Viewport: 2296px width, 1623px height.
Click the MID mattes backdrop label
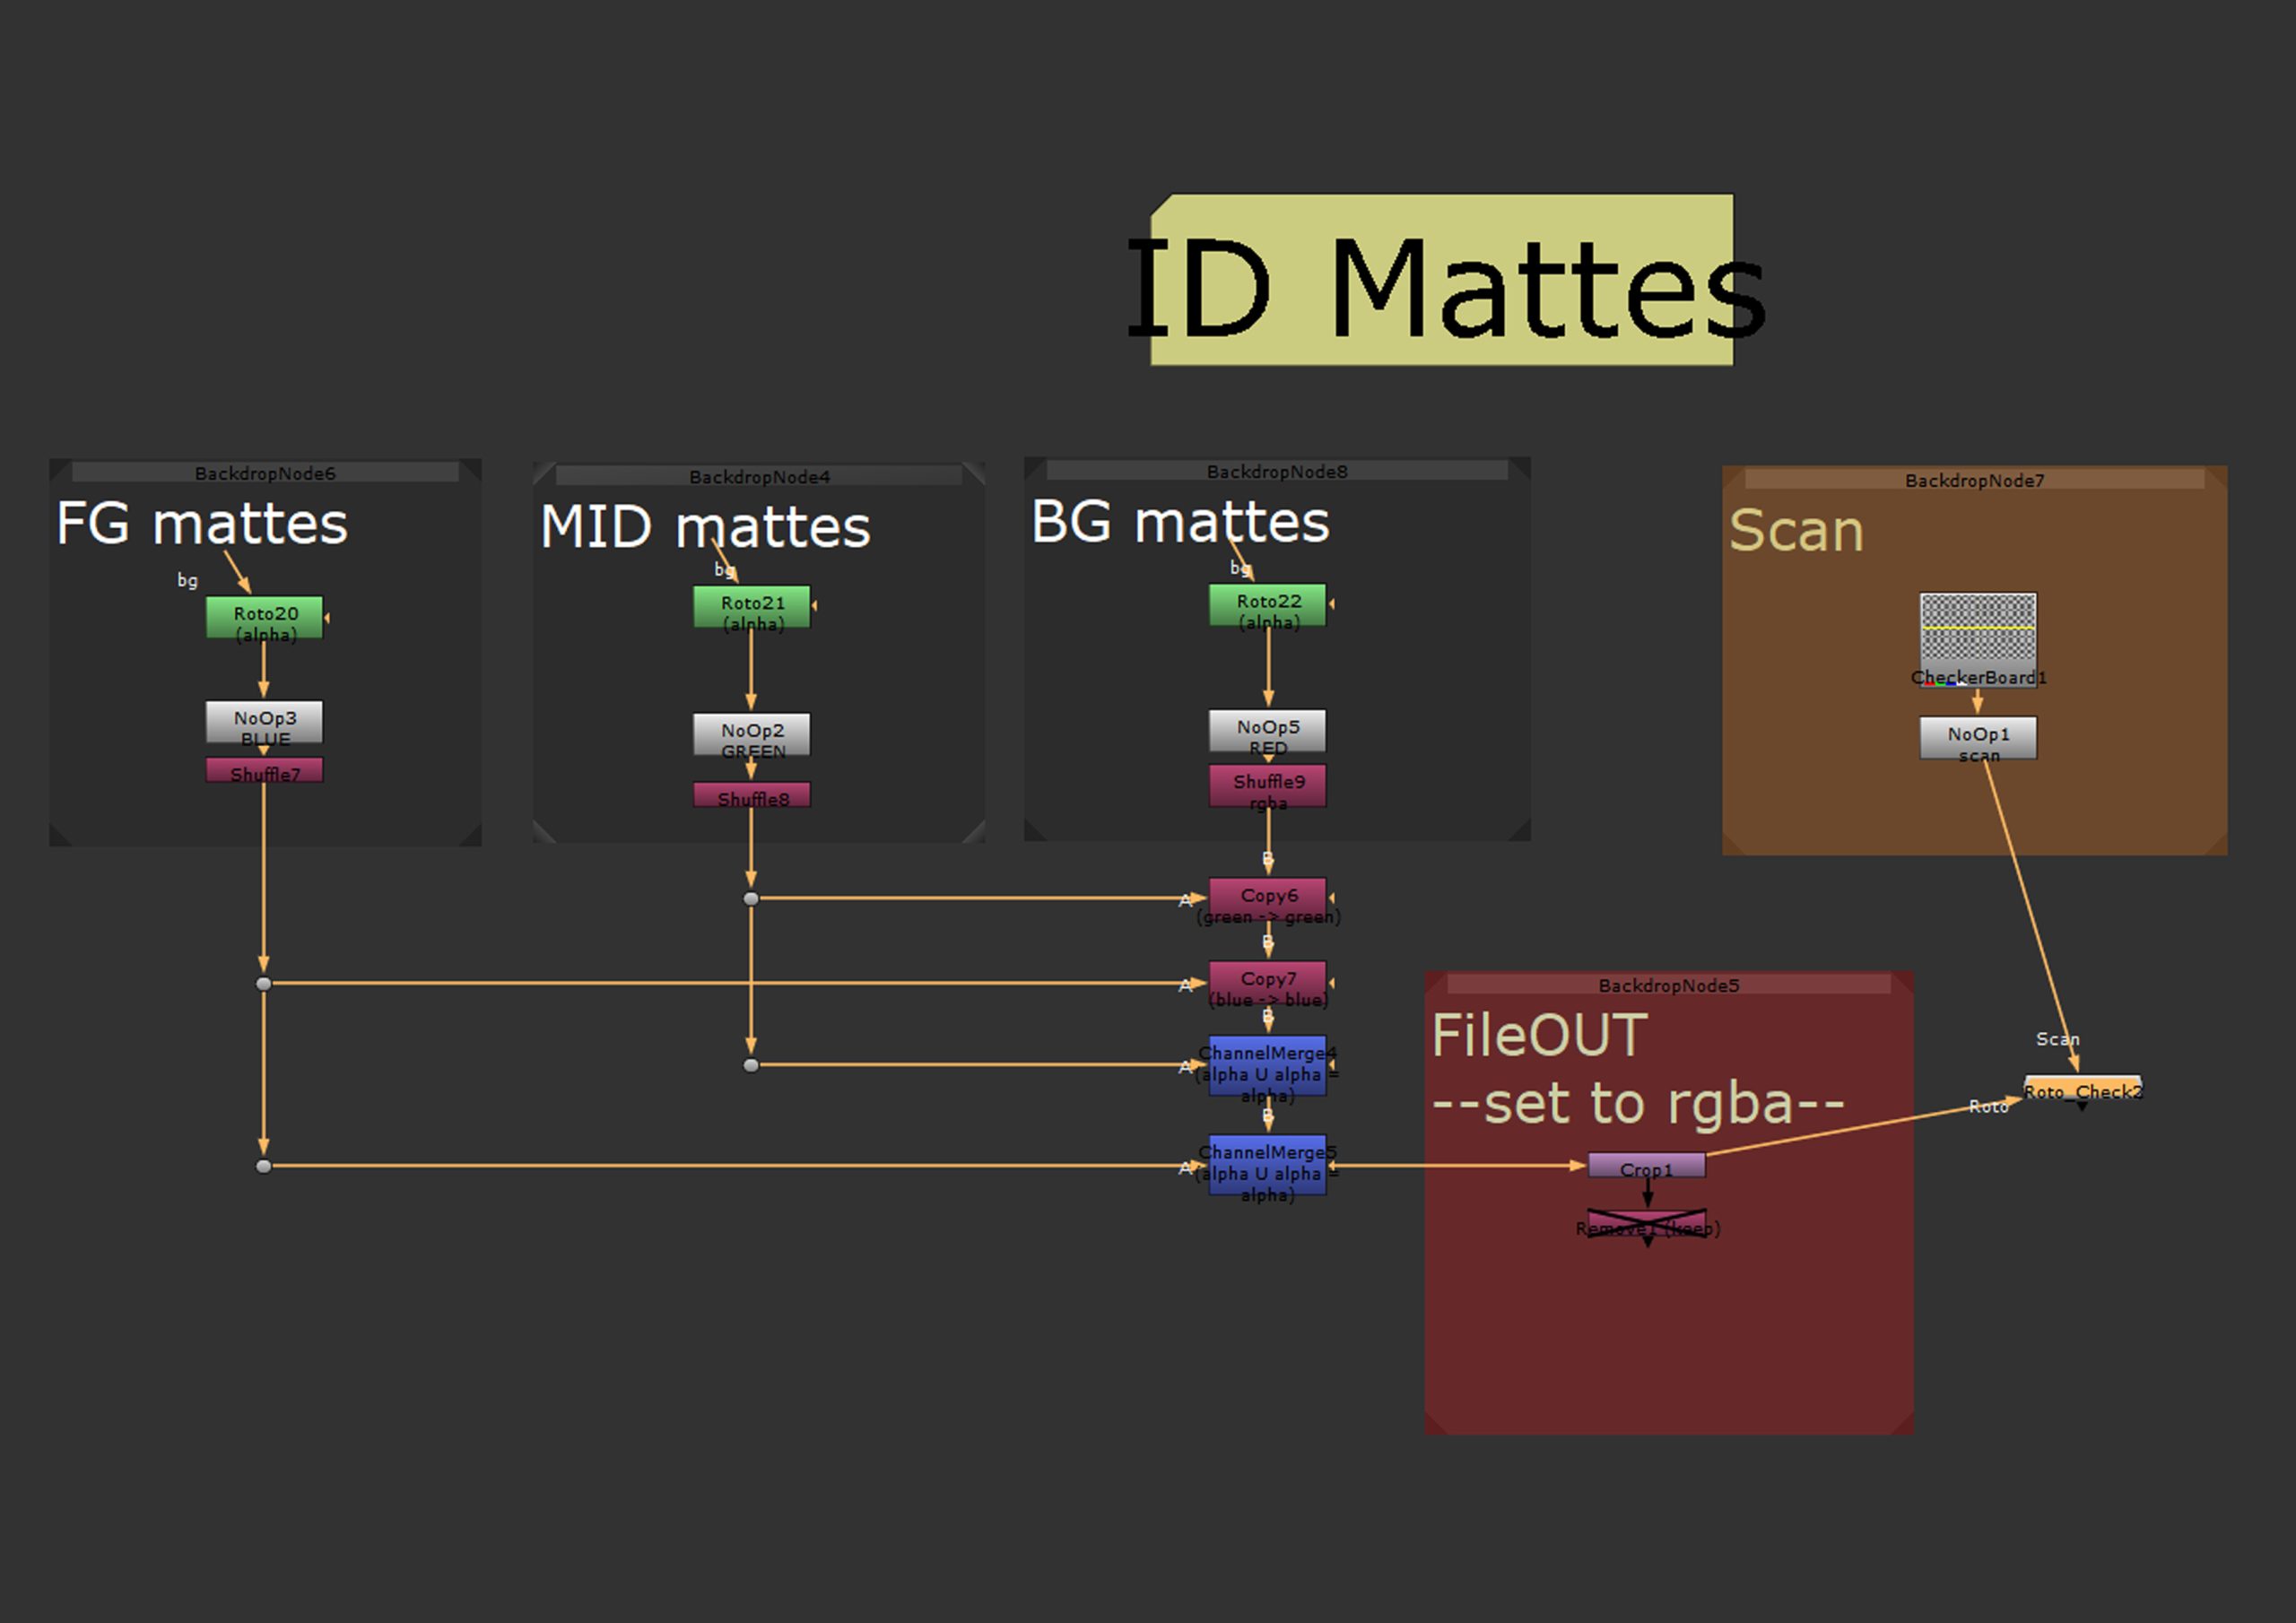coord(705,526)
